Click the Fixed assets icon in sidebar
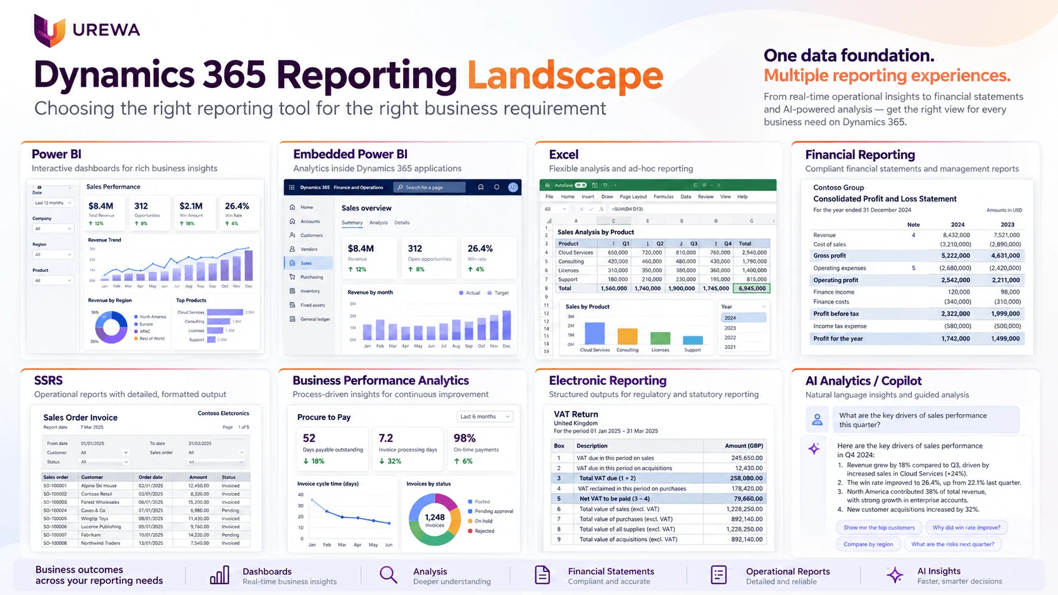This screenshot has height=595, width=1058. [x=292, y=305]
